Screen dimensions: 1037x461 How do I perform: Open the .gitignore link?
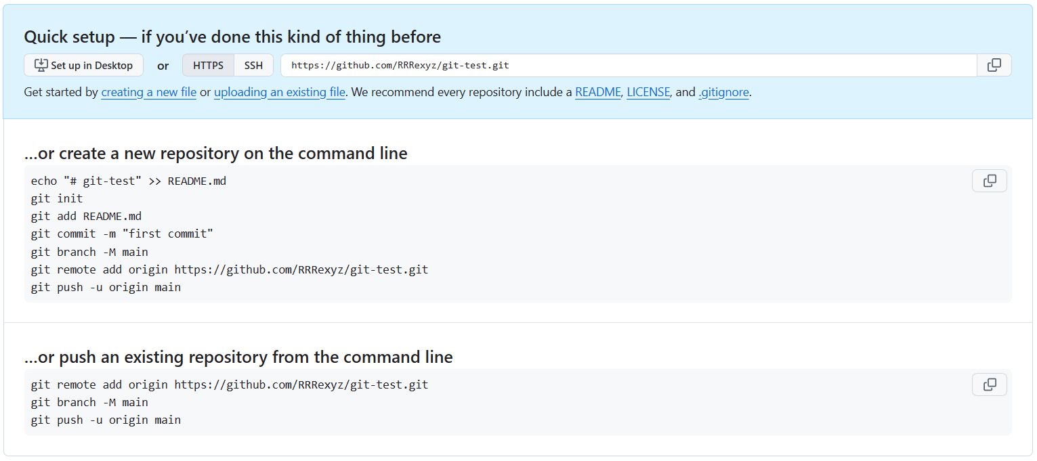(x=724, y=92)
